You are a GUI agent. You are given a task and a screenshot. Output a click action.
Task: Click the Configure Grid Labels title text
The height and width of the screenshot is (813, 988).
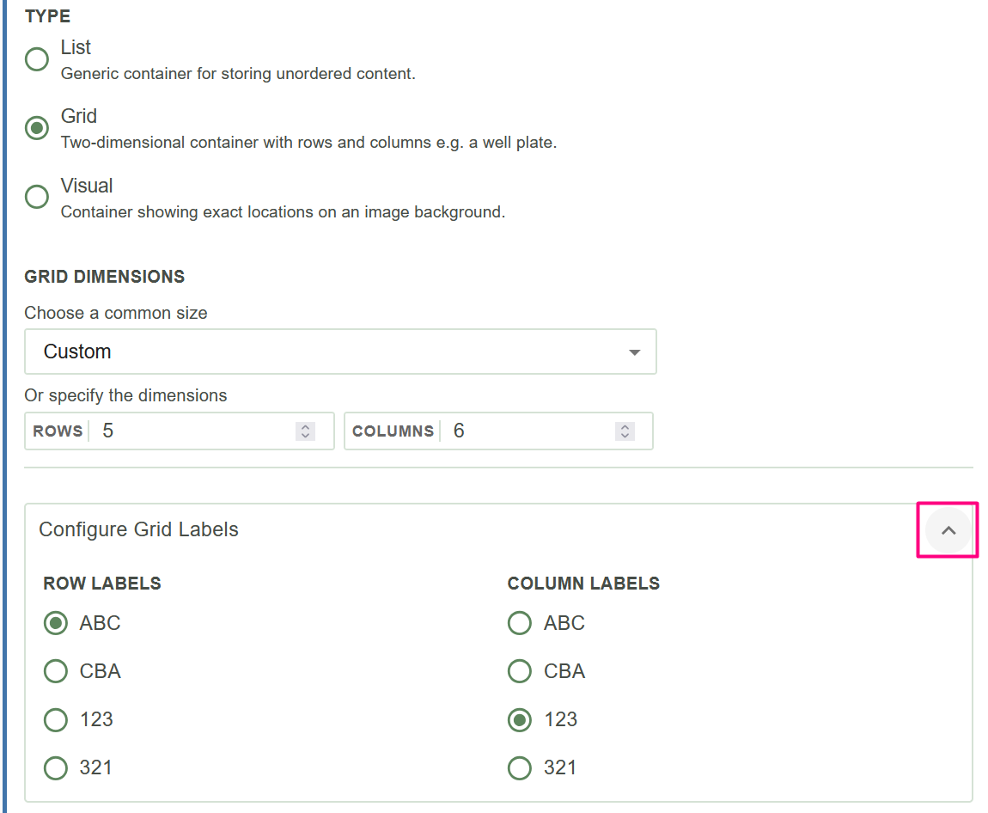click(138, 529)
